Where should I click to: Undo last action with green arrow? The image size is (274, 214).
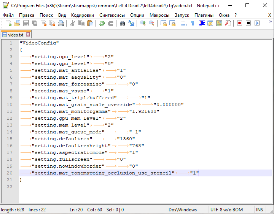pos(102,23)
